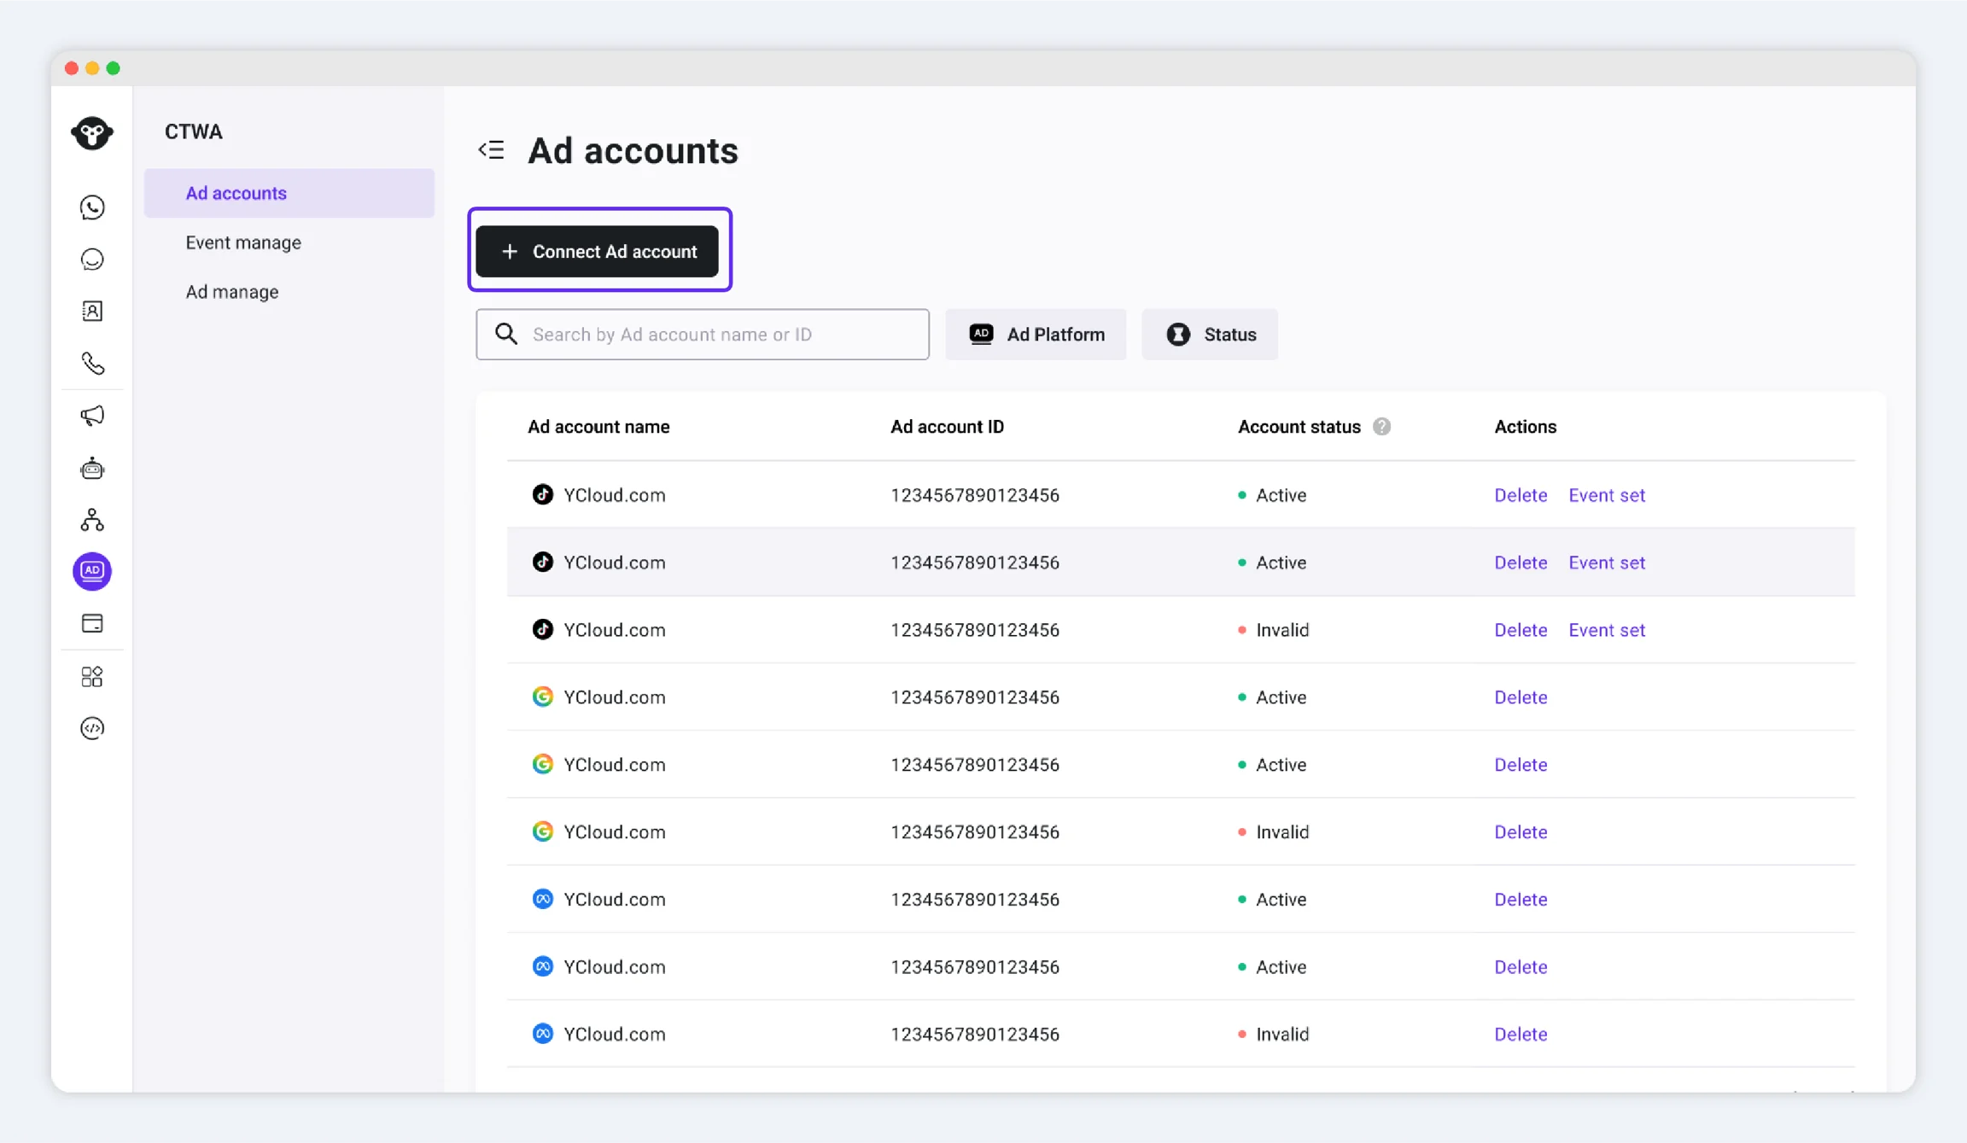Open the megaphone campaigns icon

point(92,416)
